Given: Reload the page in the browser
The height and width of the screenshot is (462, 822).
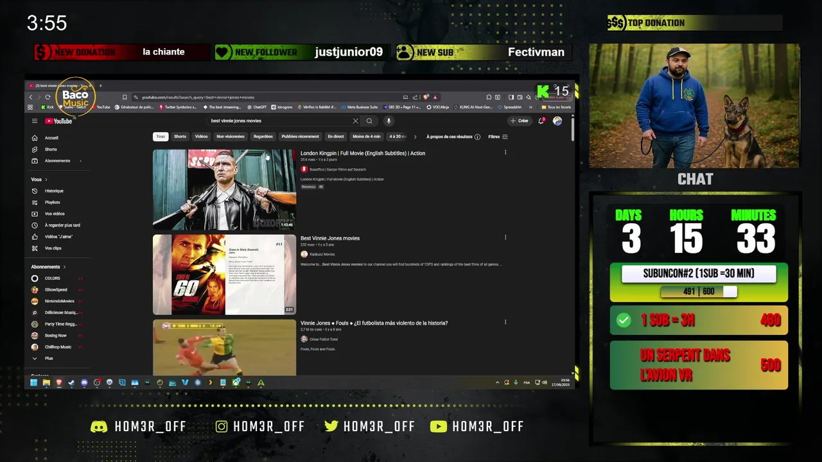Looking at the screenshot, I should click(48, 97).
